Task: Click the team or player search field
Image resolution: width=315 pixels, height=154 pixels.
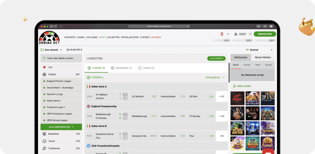Action: [61, 58]
